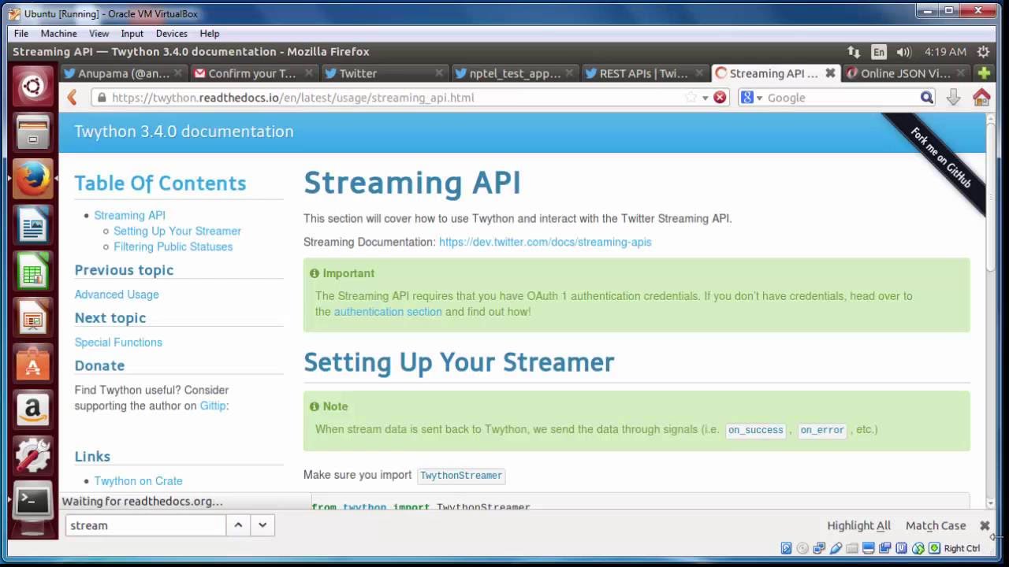Go to Special Functions next topic
Image resolution: width=1009 pixels, height=567 pixels.
118,343
